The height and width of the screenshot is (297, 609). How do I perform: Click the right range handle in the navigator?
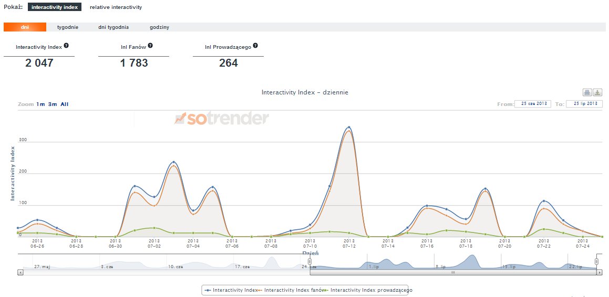596,261
